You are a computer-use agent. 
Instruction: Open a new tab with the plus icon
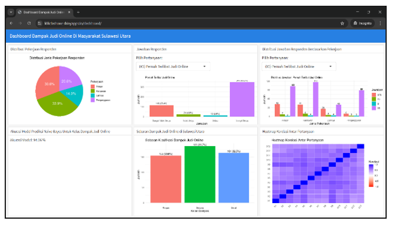(78, 12)
